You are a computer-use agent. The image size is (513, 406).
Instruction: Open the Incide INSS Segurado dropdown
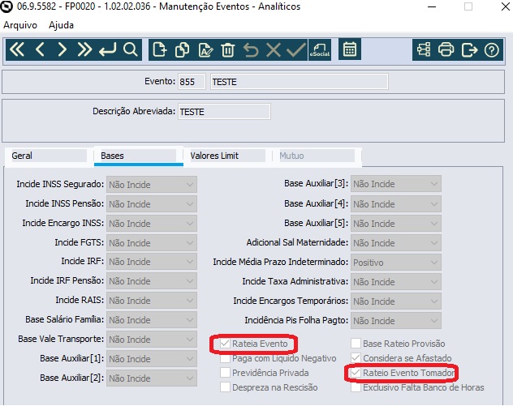[152, 185]
